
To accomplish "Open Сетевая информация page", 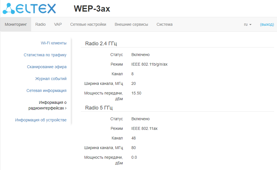I will point(46,91).
